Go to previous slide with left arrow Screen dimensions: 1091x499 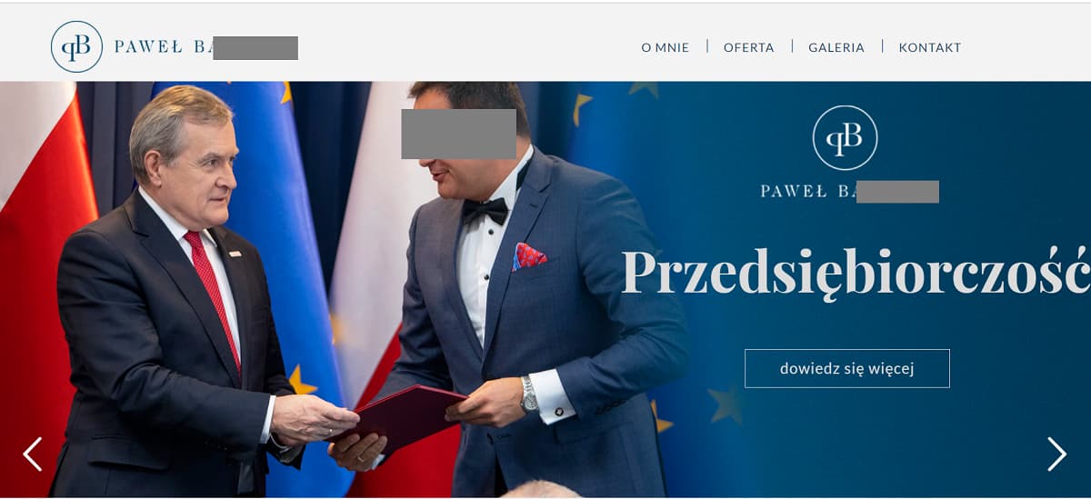coord(33,454)
